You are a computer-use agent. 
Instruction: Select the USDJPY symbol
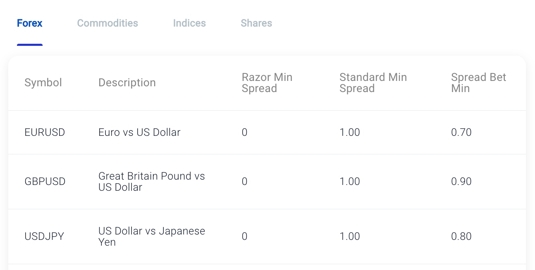point(44,236)
